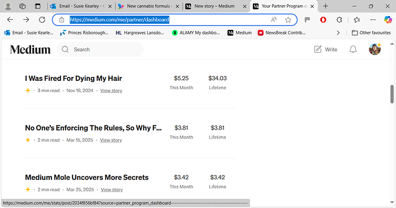The height and width of the screenshot is (208, 396).
Task: Start writing with the Write button
Action: tap(325, 49)
